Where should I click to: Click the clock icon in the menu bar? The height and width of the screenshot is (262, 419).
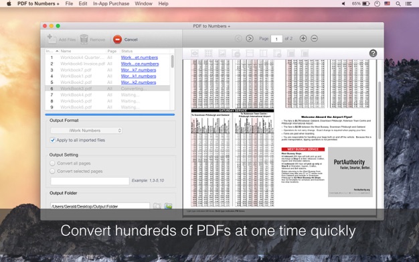(377, 4)
